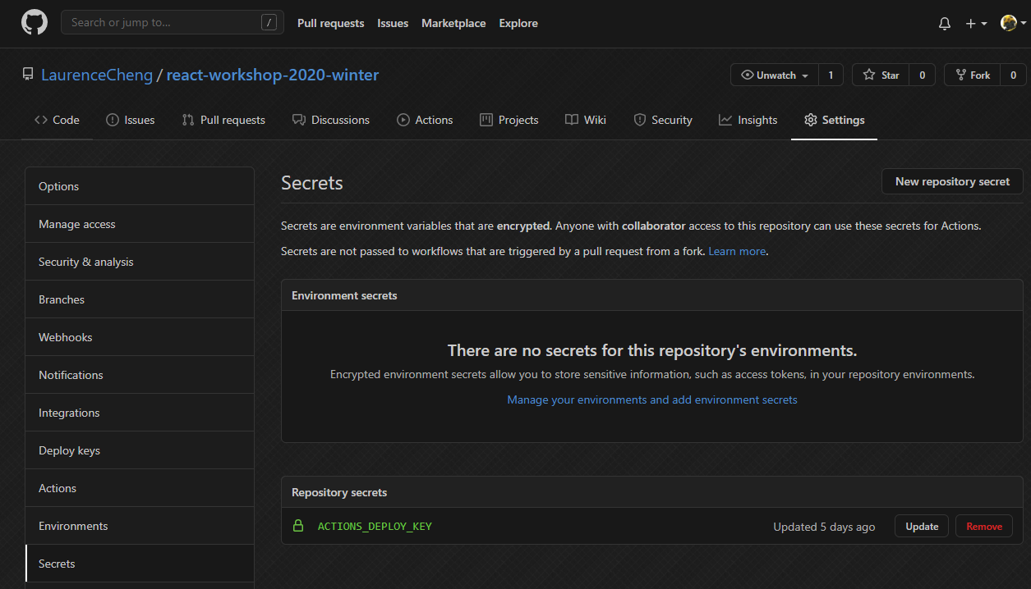Select the ACTIONS_DEPLOY_KEY secret name text
Screen dimensions: 1031x589
tap(375, 527)
